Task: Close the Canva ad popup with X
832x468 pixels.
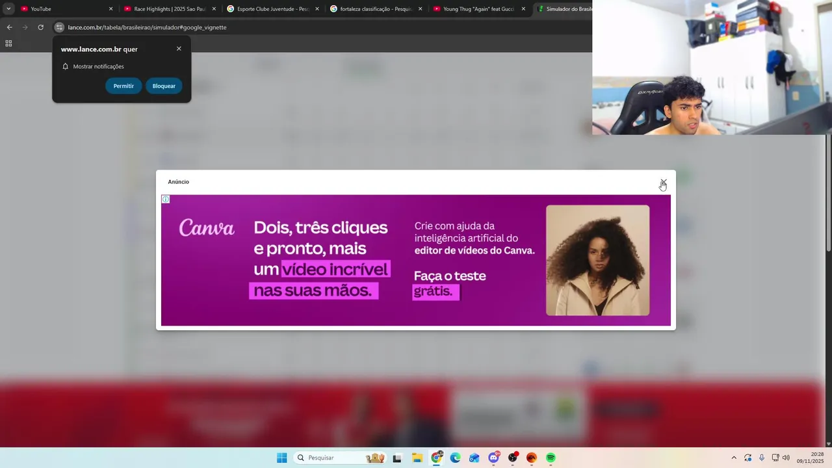Action: pyautogui.click(x=663, y=182)
